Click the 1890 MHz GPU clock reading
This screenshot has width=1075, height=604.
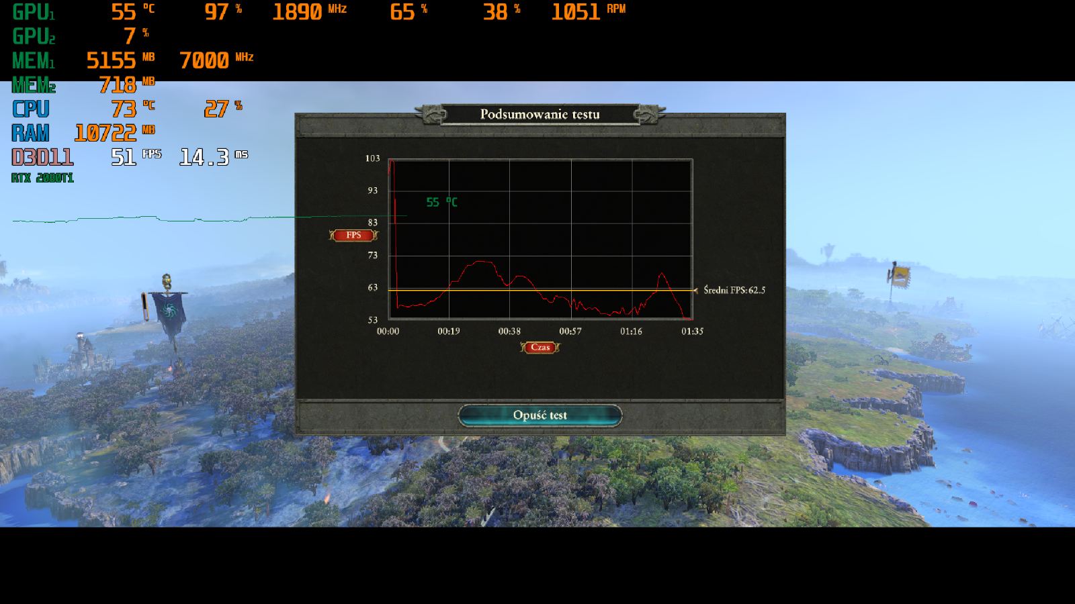tap(310, 11)
